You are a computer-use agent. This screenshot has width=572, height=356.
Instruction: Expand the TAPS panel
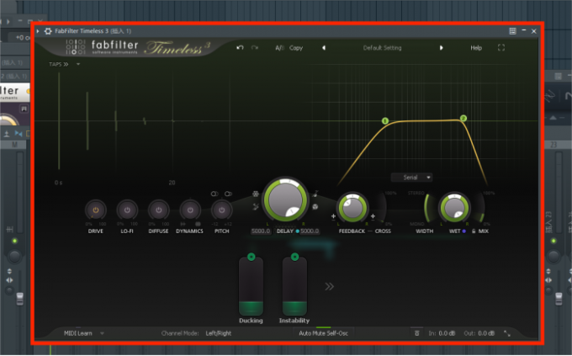point(58,64)
